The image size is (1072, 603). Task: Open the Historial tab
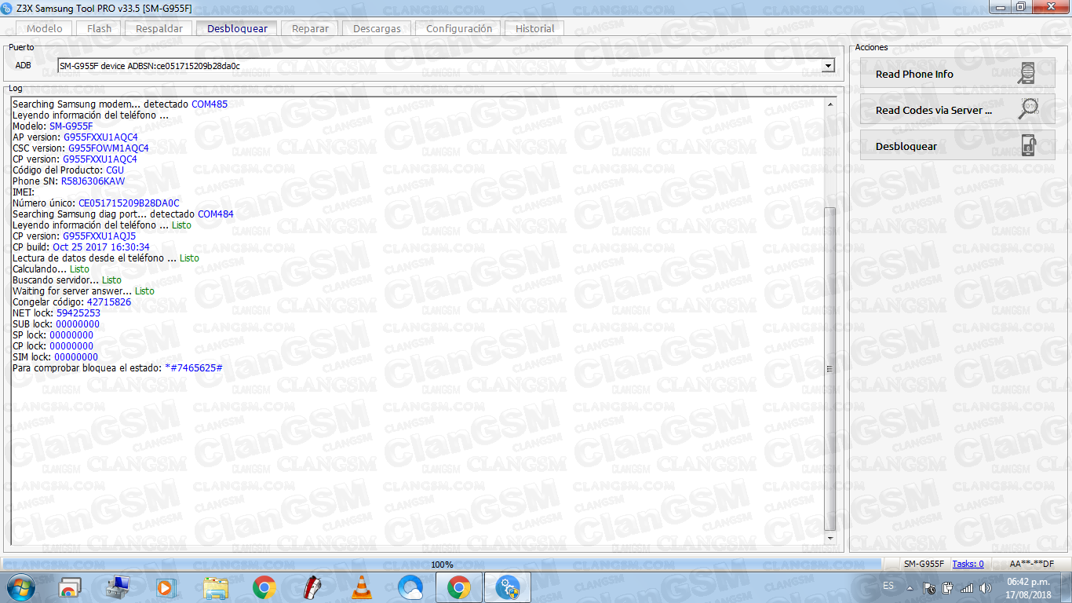coord(534,28)
